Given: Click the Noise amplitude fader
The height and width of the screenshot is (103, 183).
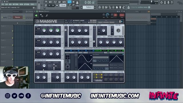Looking at the screenshot, I should pos(49,78).
